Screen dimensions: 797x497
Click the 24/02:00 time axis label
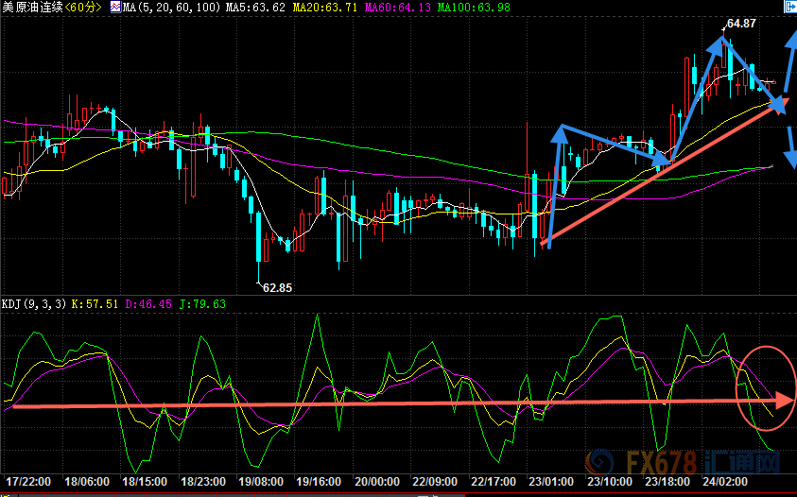[725, 481]
